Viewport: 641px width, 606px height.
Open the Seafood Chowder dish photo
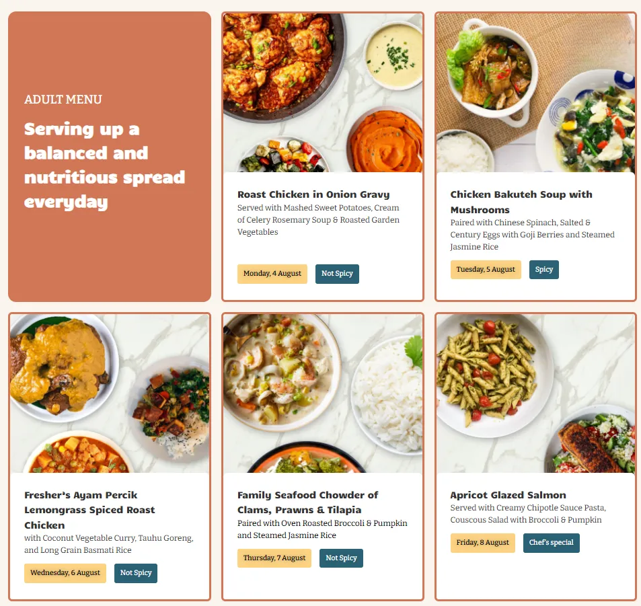coord(323,393)
